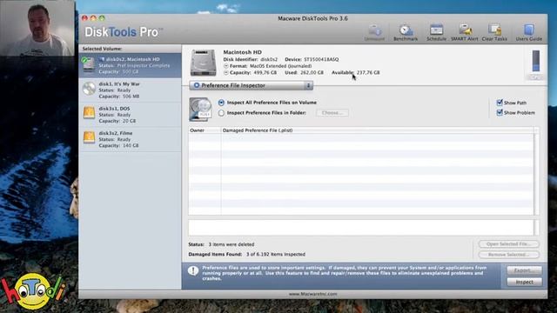This screenshot has width=557, height=313.
Task: Click the orange drive icon for Filme
Action: coord(89,137)
